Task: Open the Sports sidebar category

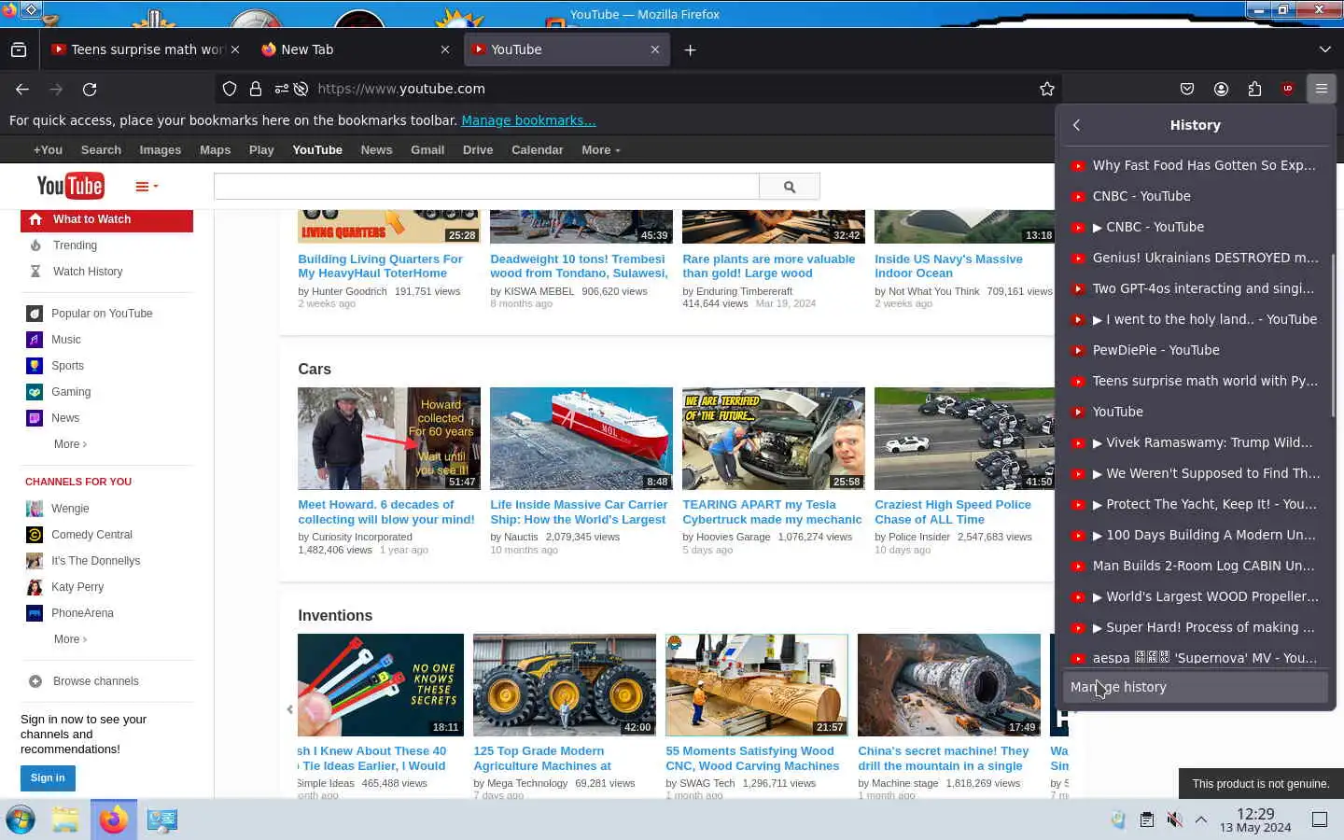Action: 67,366
